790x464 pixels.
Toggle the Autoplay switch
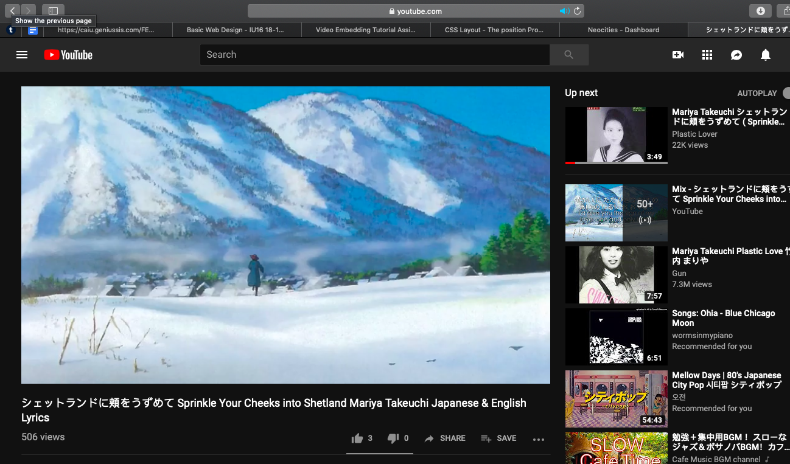point(786,93)
